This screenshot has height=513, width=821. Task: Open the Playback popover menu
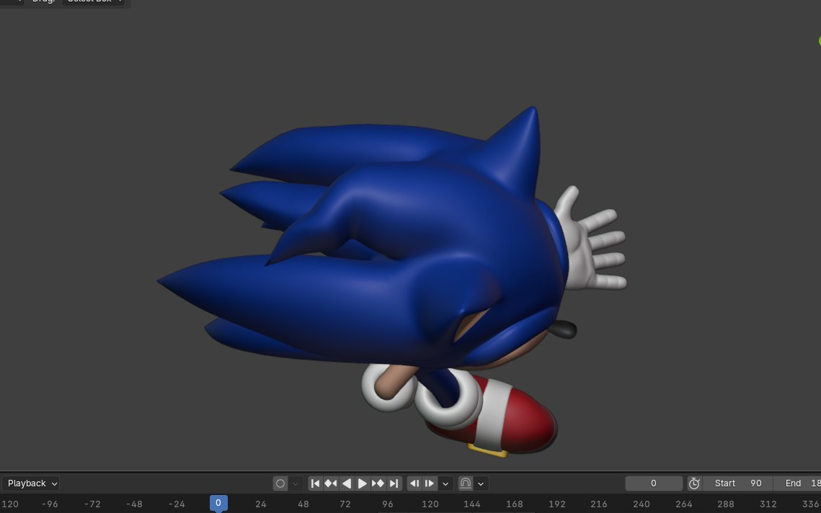30,483
